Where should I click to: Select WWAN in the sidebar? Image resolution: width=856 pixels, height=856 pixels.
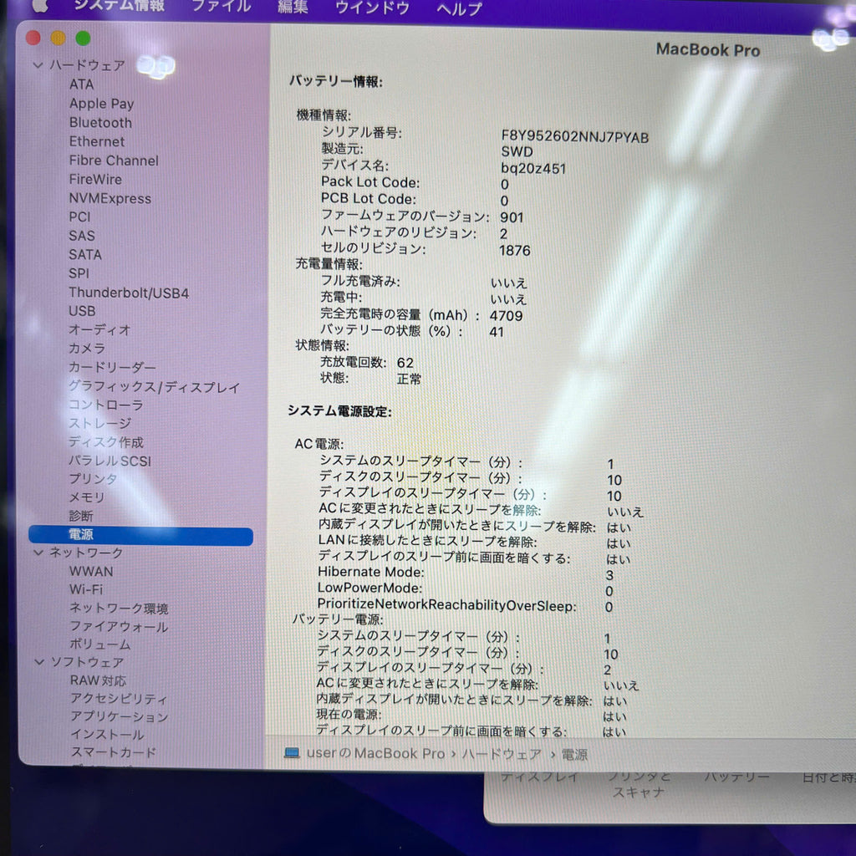[x=91, y=571]
